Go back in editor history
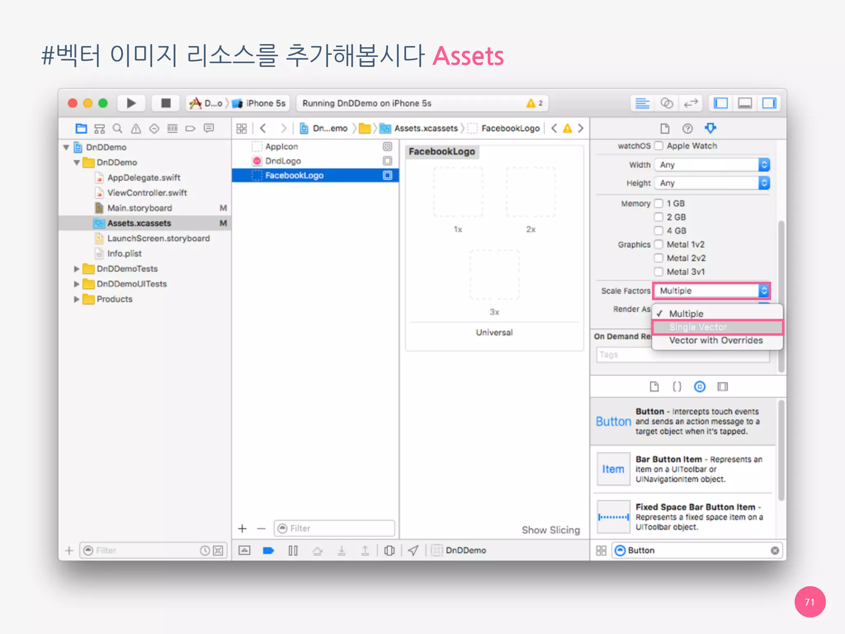The width and height of the screenshot is (845, 634). point(263,129)
